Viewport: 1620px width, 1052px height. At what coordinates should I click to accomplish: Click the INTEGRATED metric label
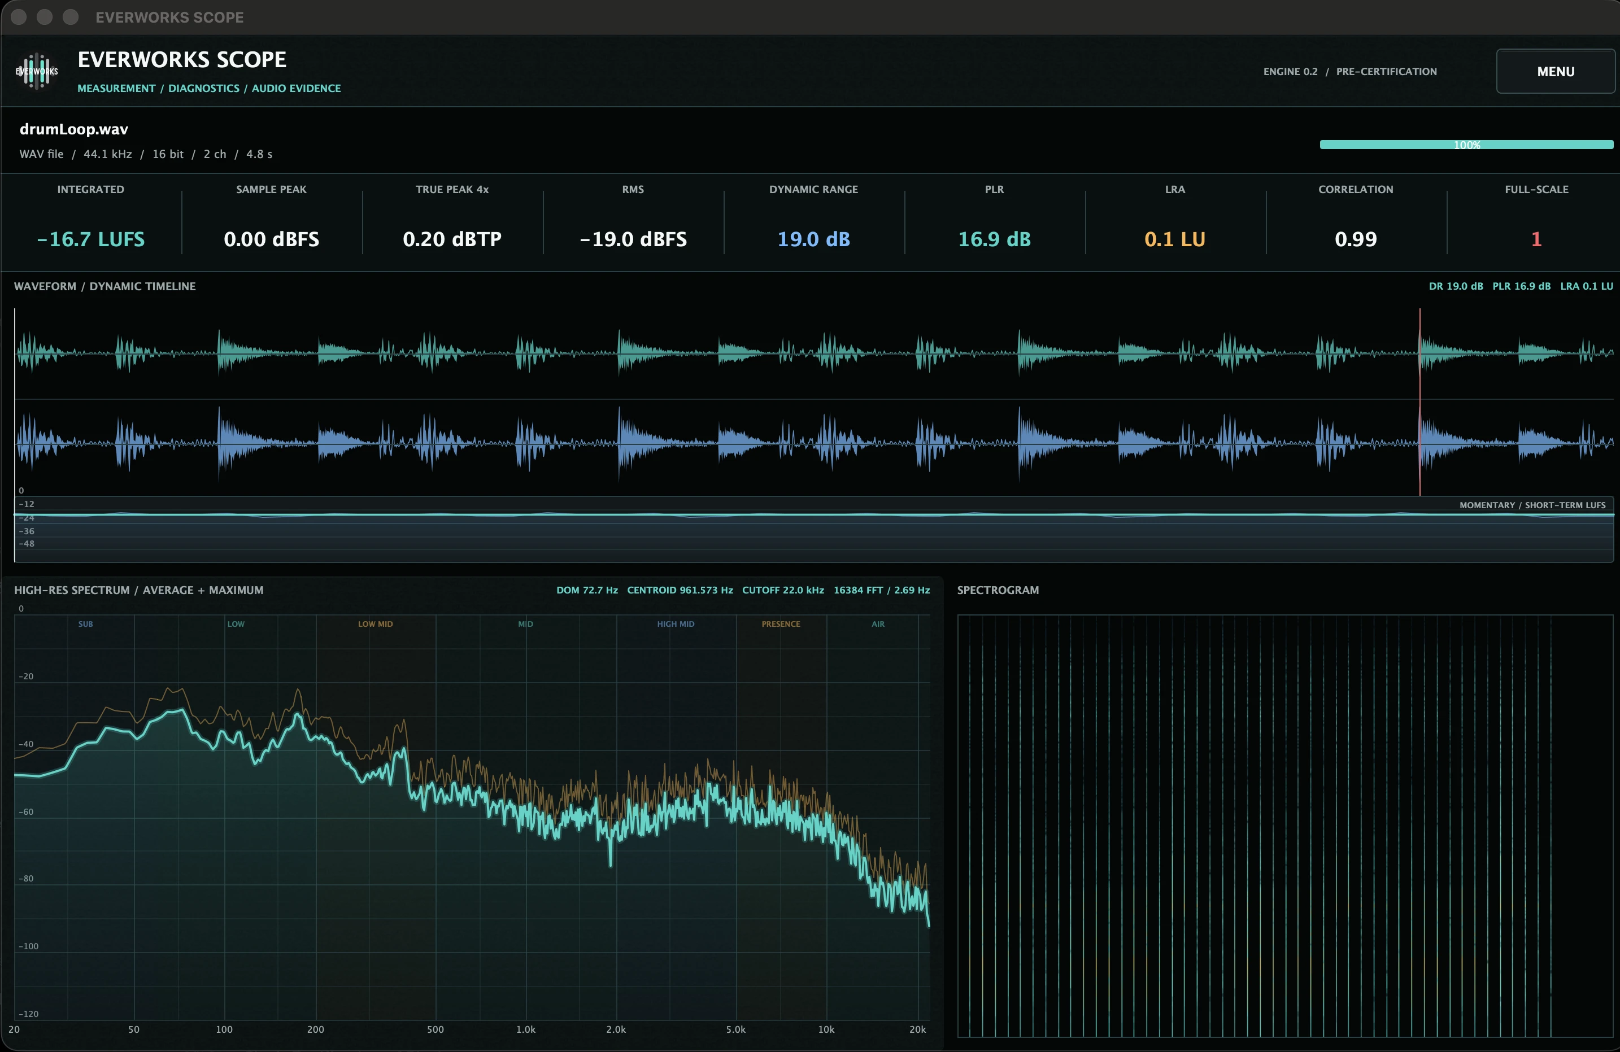click(x=90, y=190)
